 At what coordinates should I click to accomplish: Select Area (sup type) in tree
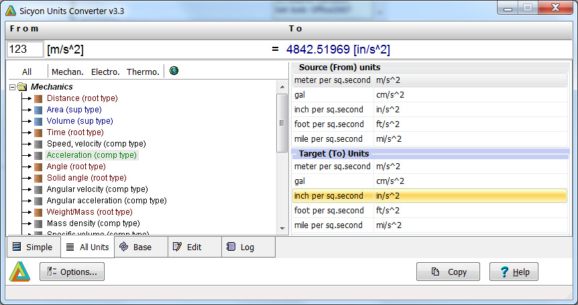pyautogui.click(x=74, y=110)
